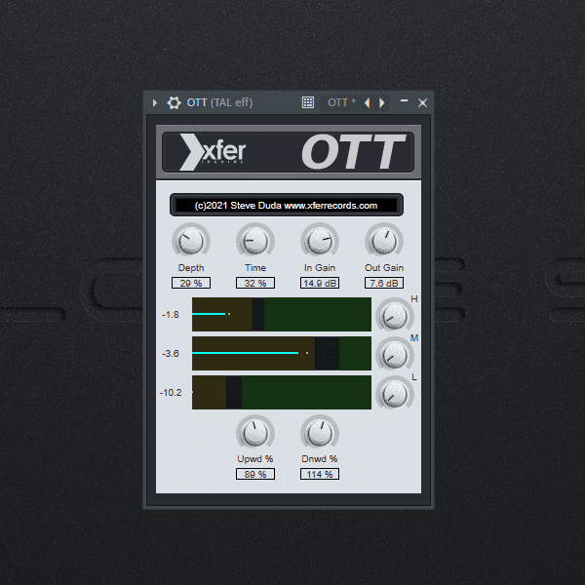Viewport: 585px width, 585px height.
Task: Click the Mid band meter display
Action: coord(282,353)
